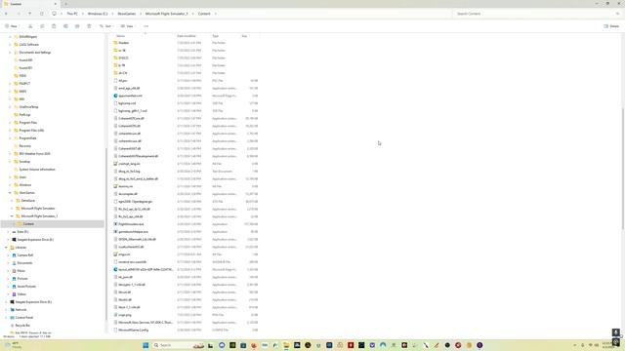Open the Sort dropdown
The height and width of the screenshot is (351, 625).
click(106, 26)
